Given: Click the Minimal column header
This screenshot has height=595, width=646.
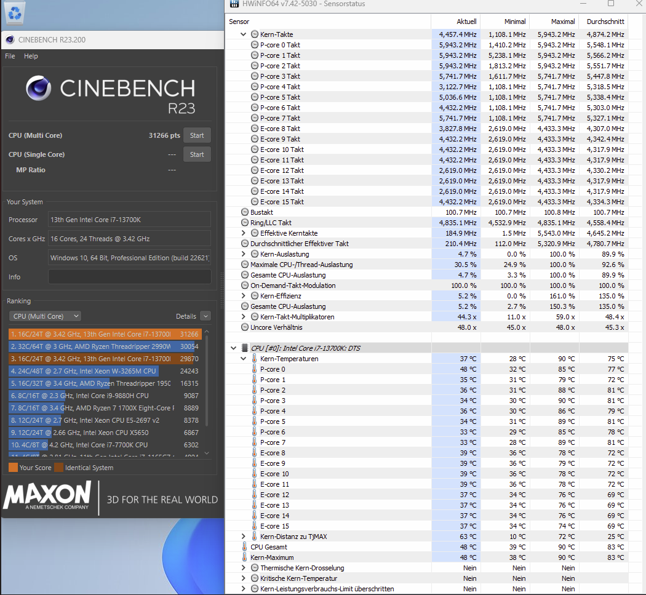Looking at the screenshot, I should point(505,22).
